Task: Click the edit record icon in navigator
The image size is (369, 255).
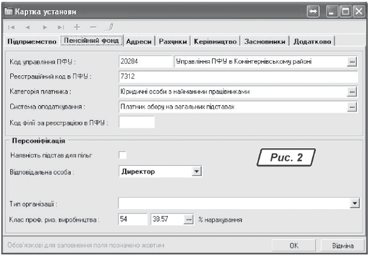Action: pos(111,27)
